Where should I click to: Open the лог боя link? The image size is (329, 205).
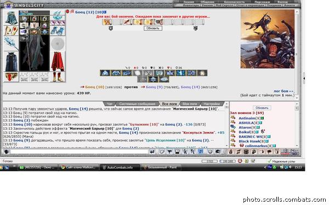283,91
